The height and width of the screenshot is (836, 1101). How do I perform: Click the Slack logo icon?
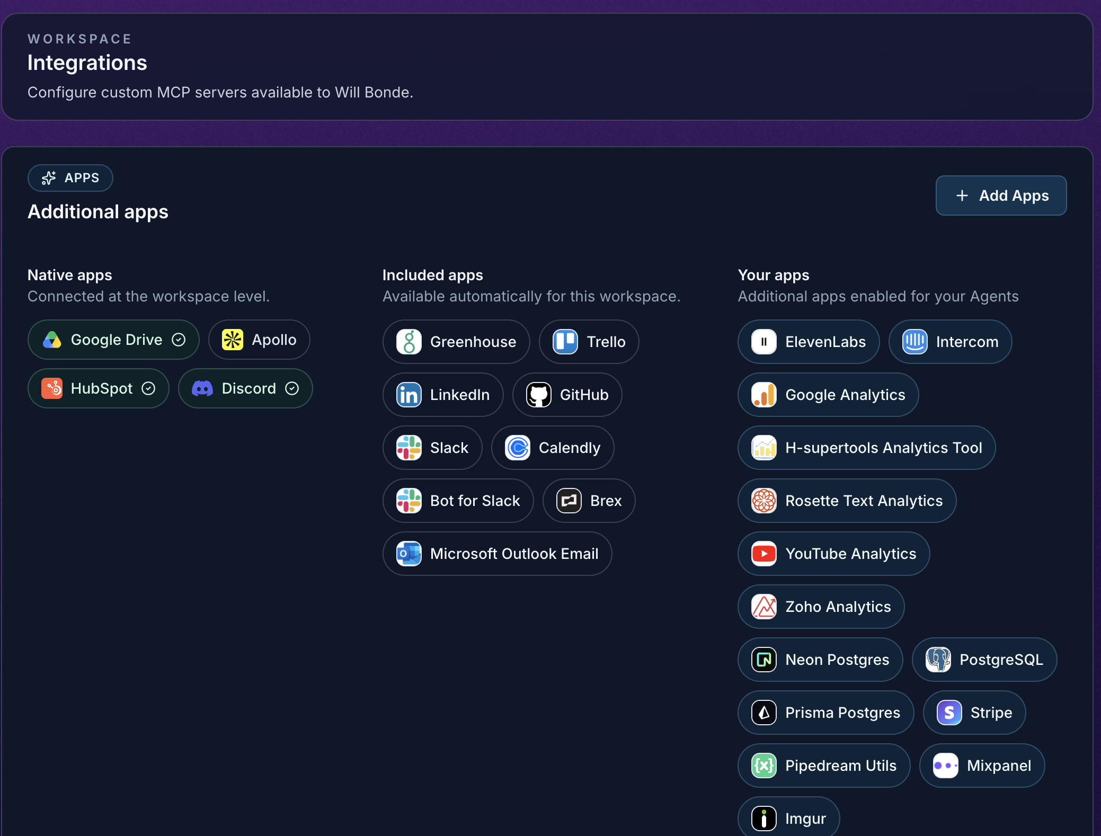tap(409, 448)
